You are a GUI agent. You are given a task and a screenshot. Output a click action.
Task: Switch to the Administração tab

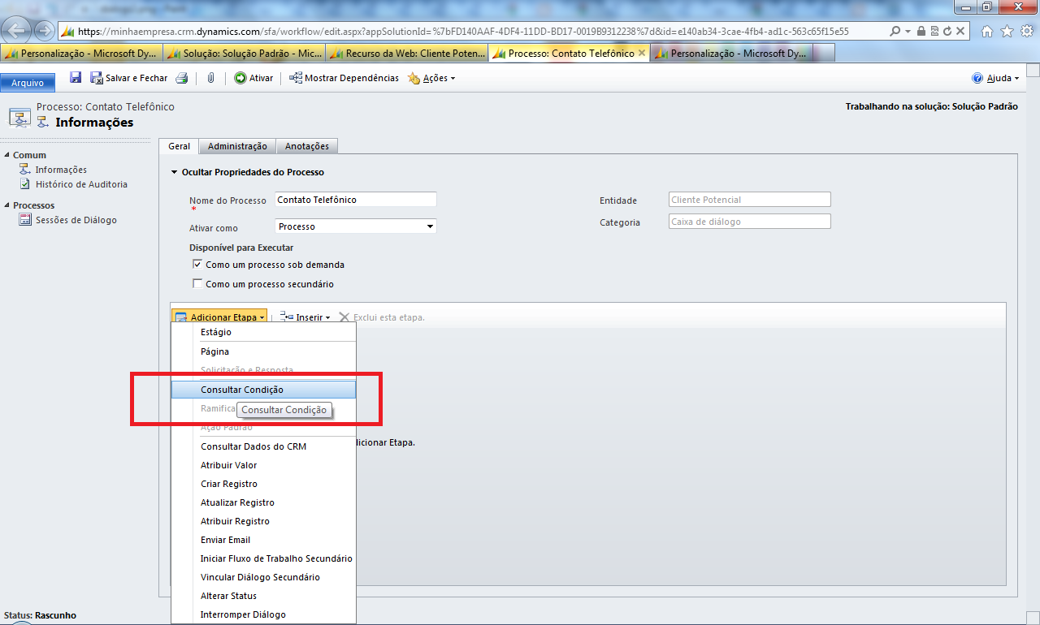[237, 146]
